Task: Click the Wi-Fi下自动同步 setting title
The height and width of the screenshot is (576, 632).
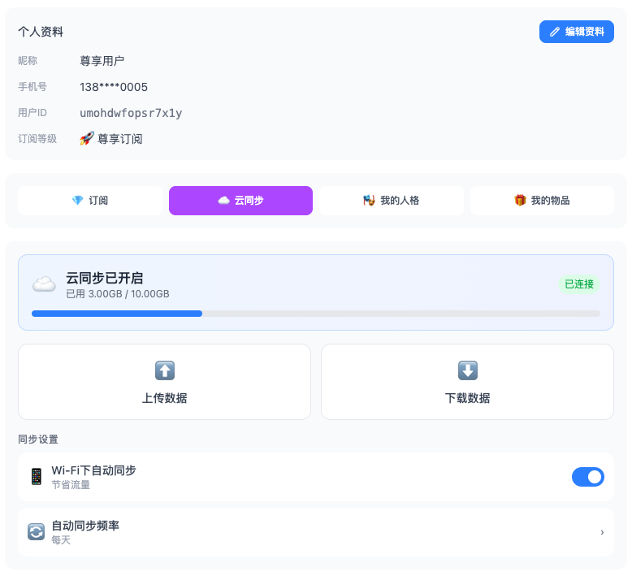Action: pyautogui.click(x=94, y=470)
